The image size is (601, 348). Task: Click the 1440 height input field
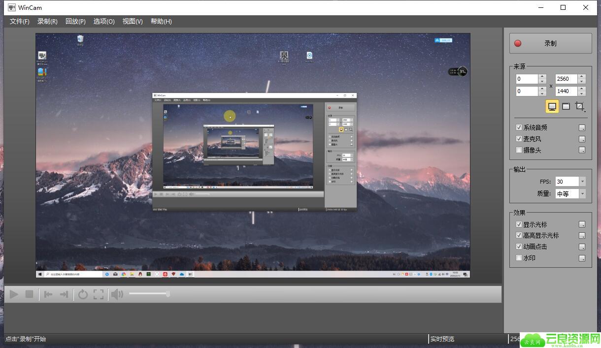click(x=567, y=91)
